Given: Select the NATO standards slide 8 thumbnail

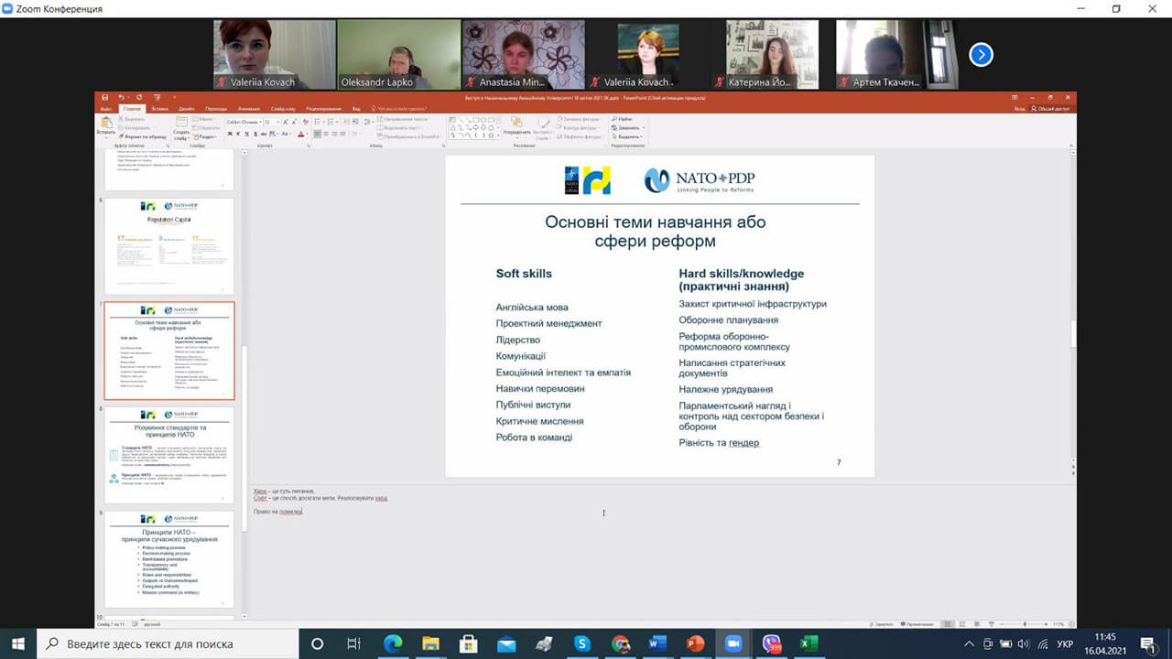Looking at the screenshot, I should tap(169, 455).
